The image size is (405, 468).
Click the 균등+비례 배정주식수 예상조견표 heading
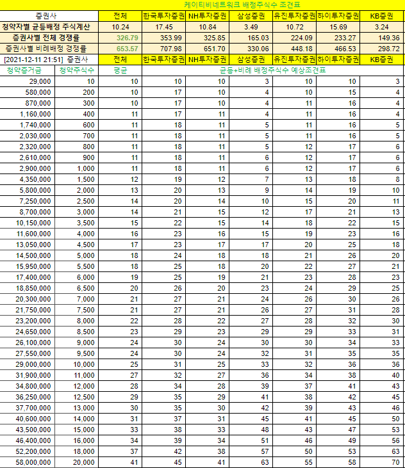coord(273,70)
